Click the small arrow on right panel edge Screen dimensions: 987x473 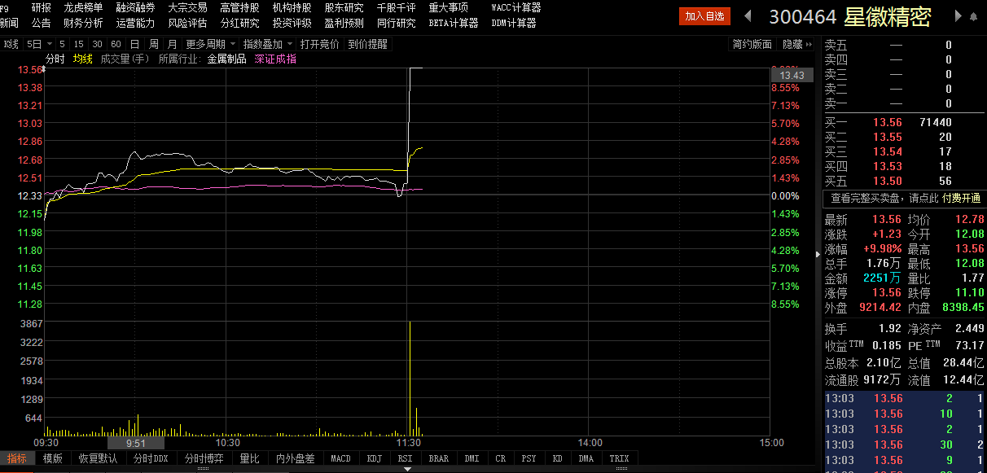[x=818, y=255]
